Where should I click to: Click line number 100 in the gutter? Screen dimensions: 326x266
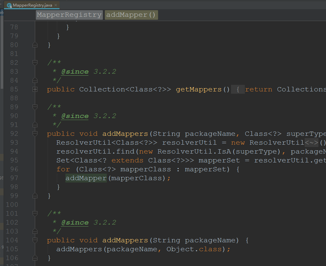pos(12,205)
